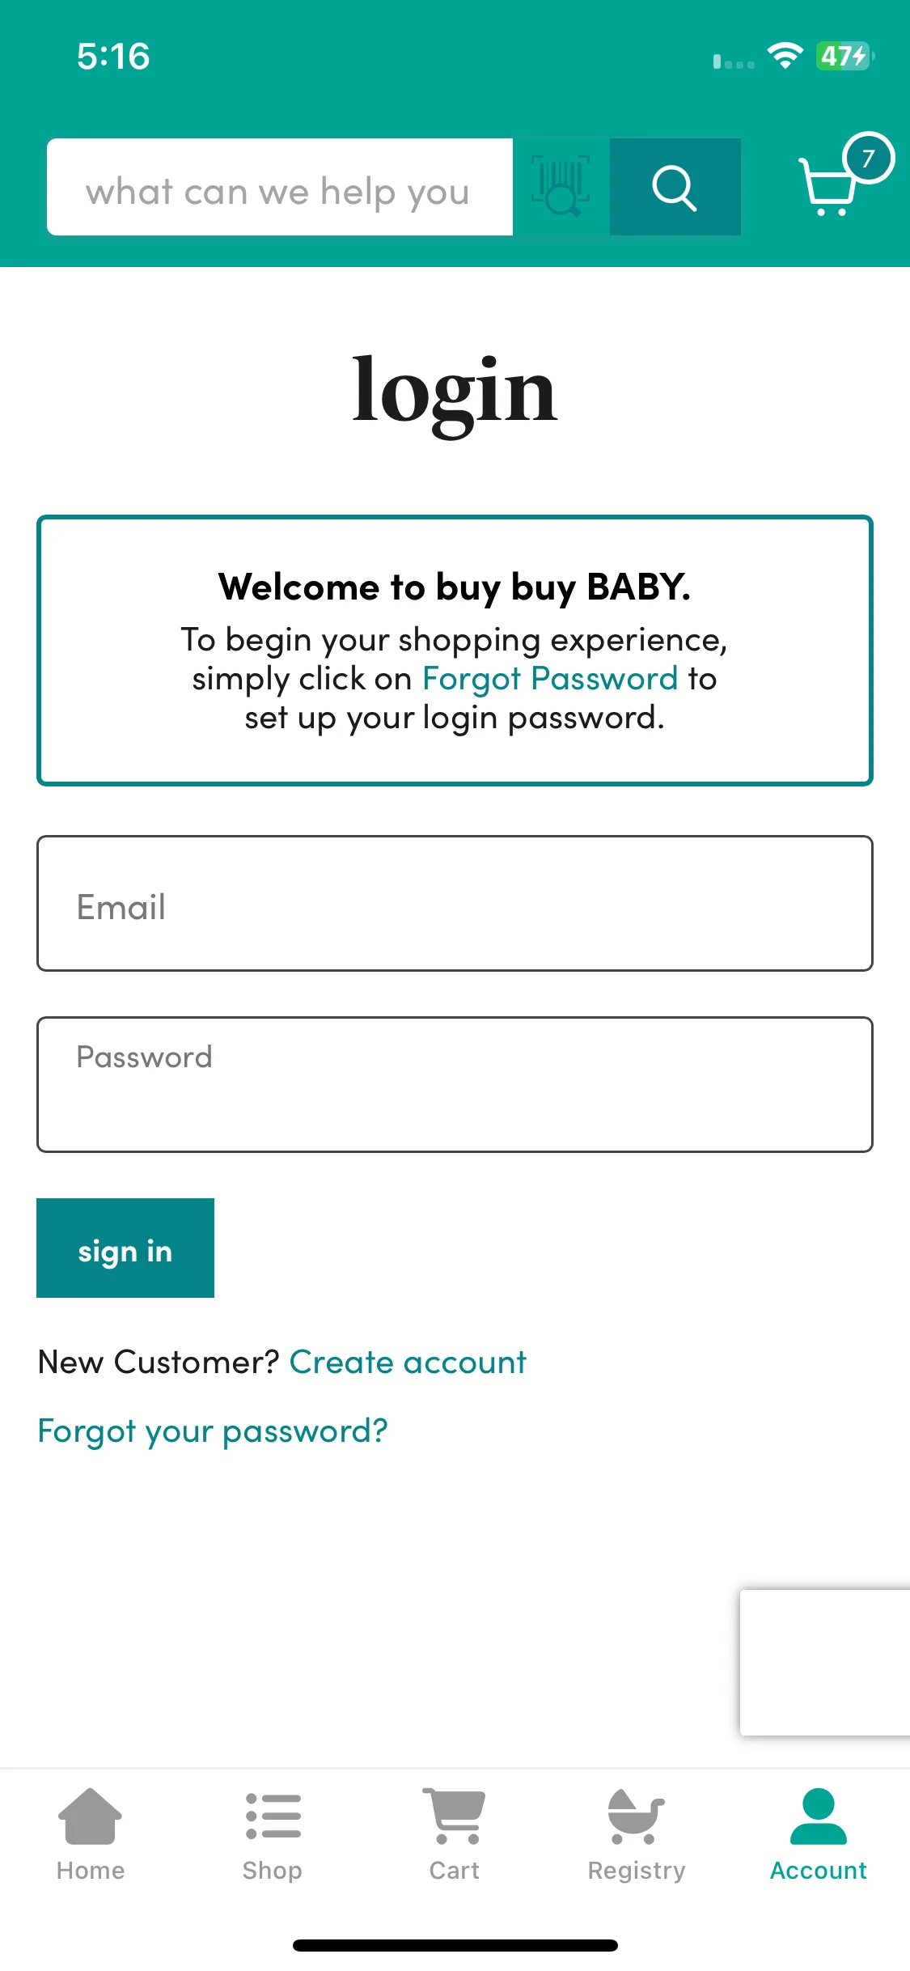Viewport: 910px width, 1971px height.
Task: Select the Account tab
Action: (819, 1836)
